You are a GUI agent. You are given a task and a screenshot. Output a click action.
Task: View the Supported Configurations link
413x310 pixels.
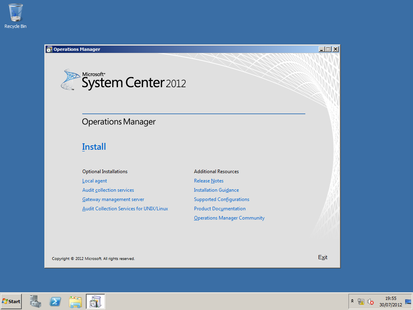221,199
